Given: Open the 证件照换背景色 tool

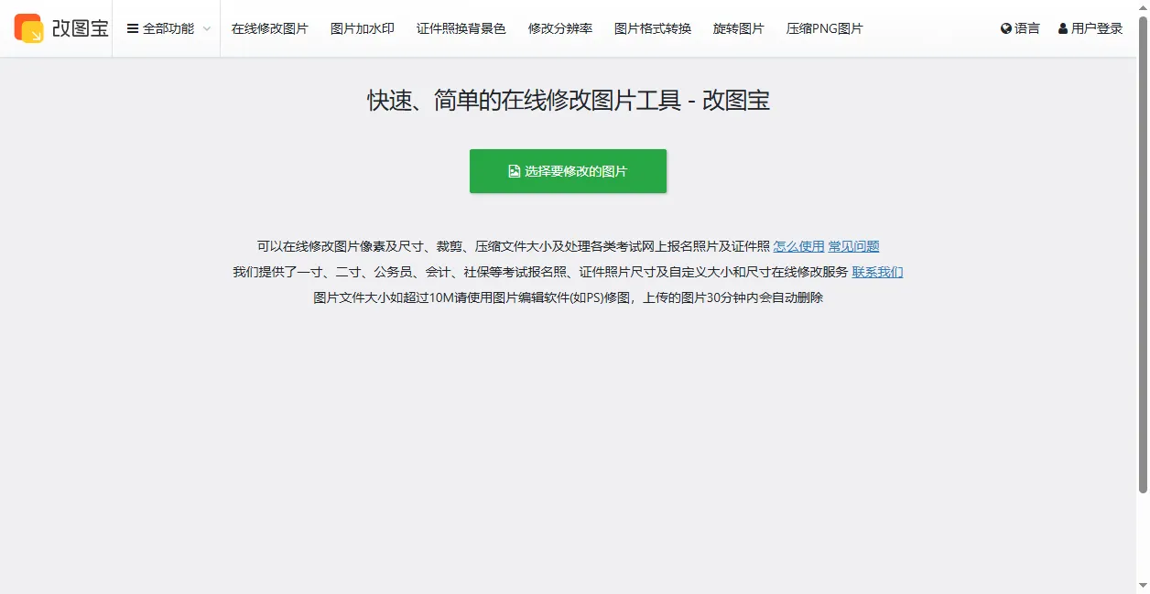Looking at the screenshot, I should point(461,28).
